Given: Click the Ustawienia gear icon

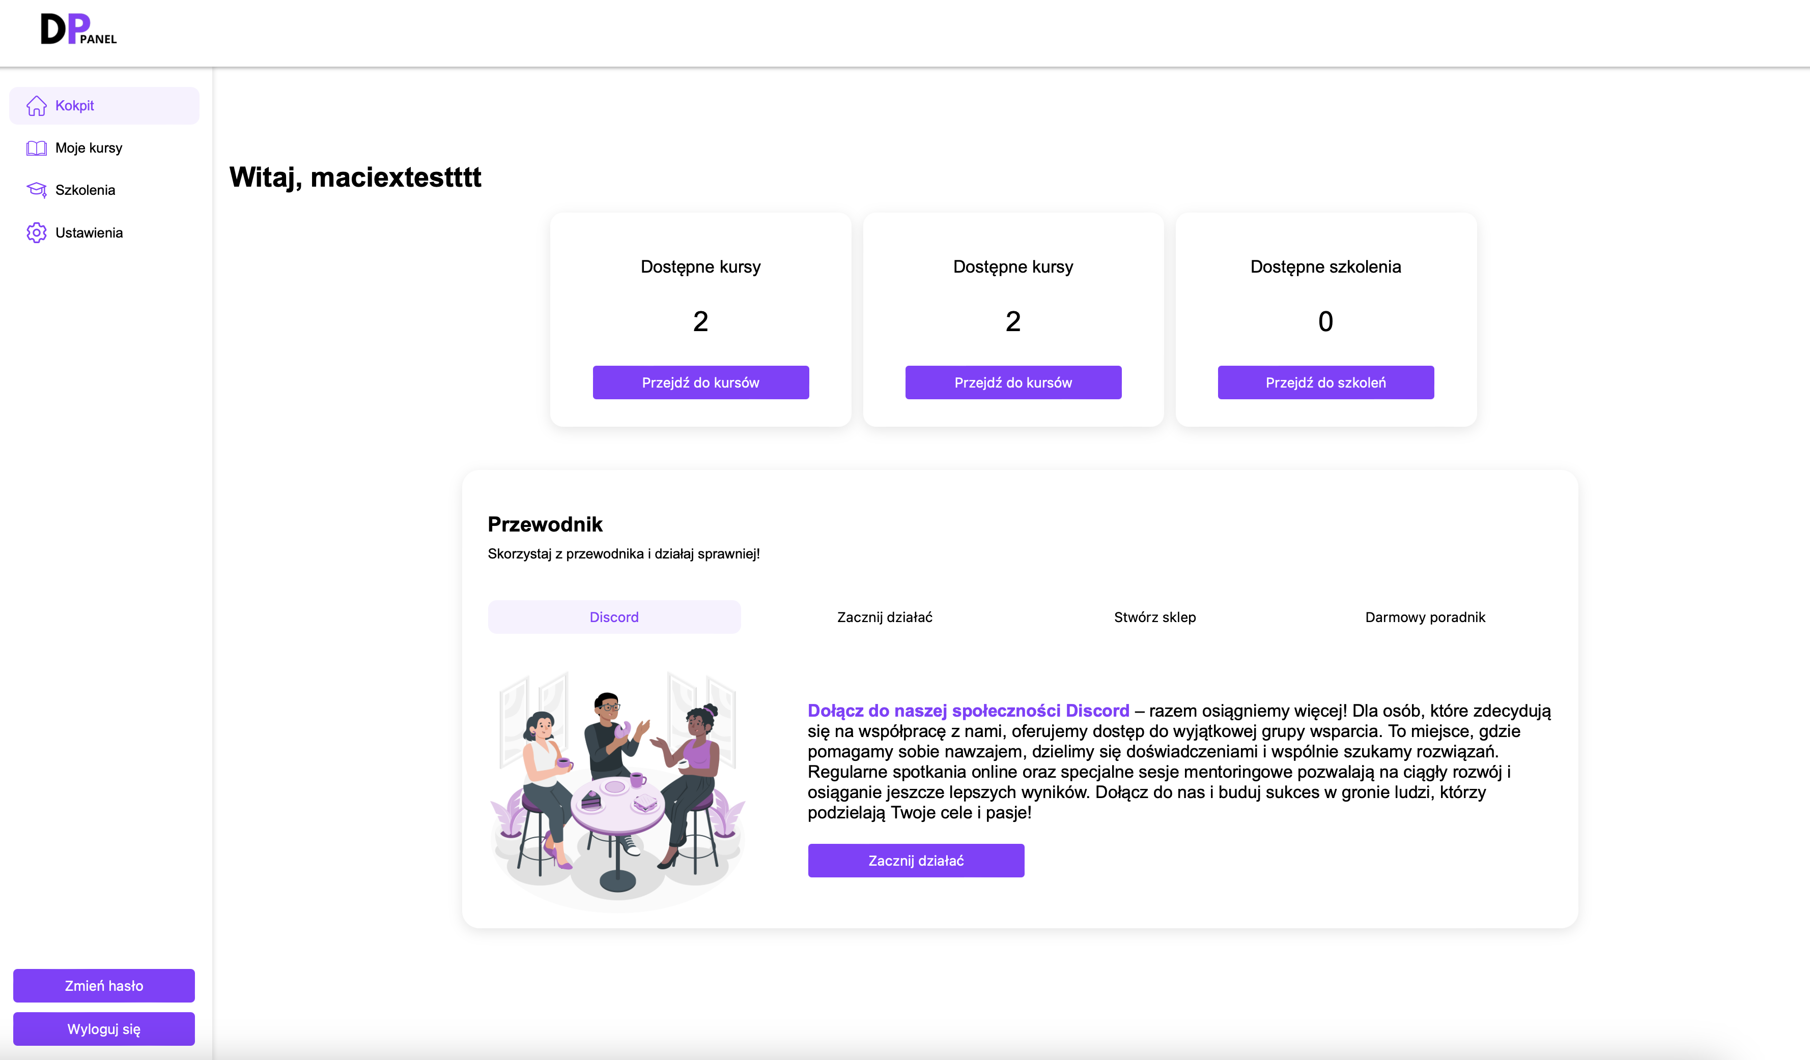Looking at the screenshot, I should [37, 232].
